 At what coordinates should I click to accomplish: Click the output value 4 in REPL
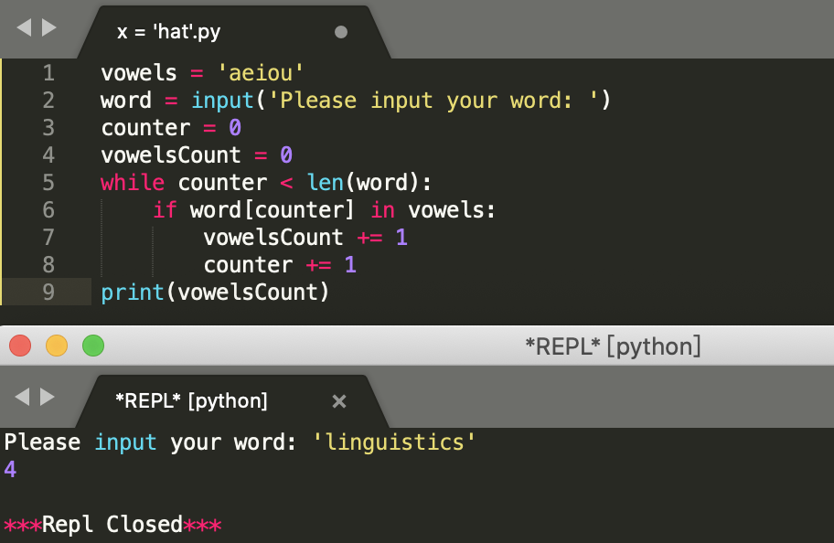[10, 470]
